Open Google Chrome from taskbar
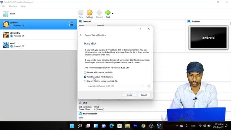231x130 pixels. pyautogui.click(x=143, y=126)
